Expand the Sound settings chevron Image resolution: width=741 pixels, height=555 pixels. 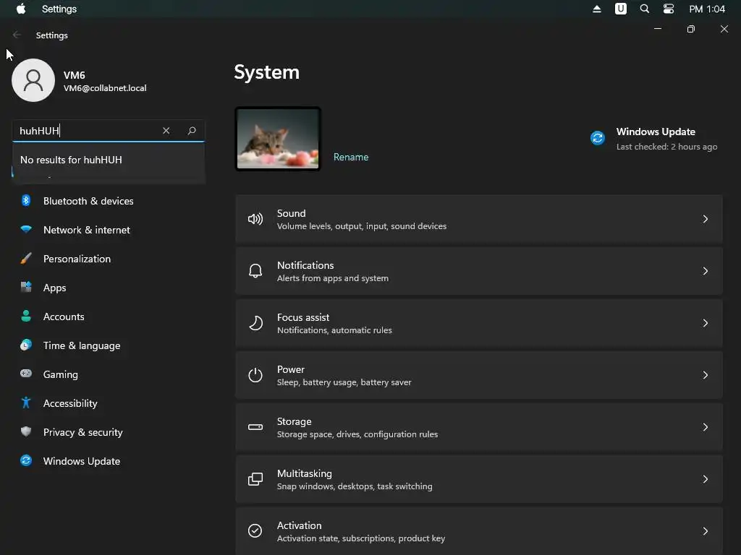[x=705, y=219]
